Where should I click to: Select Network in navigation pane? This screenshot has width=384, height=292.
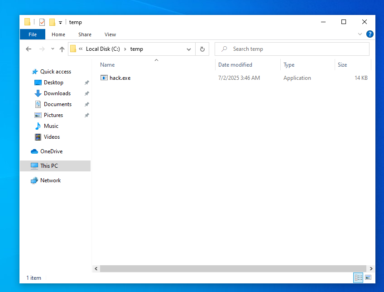tap(50, 180)
